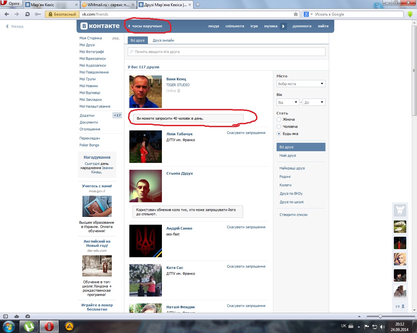Switch to the Мар'ян Кекіс browser tab

coord(52,5)
